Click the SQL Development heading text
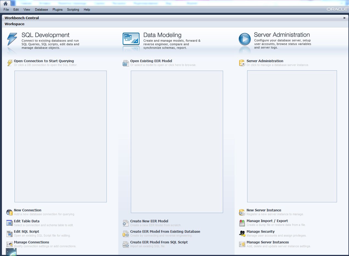349x256 pixels. [45, 35]
